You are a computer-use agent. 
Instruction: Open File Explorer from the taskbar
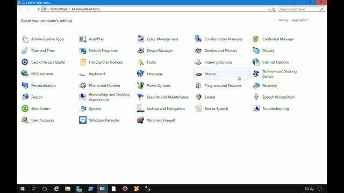pyautogui.click(x=68, y=189)
